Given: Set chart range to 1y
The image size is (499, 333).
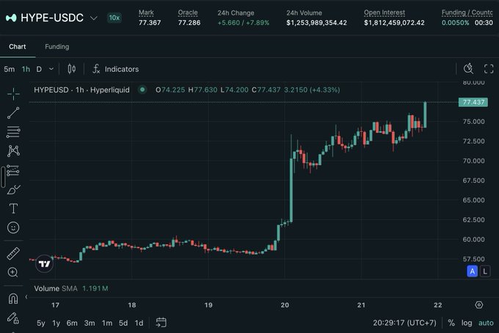Looking at the screenshot, I should 57,323.
